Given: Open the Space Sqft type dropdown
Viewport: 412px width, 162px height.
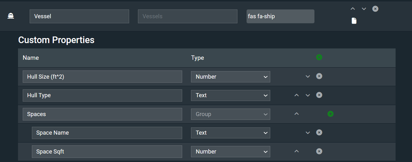Looking at the screenshot, I should [x=230, y=152].
